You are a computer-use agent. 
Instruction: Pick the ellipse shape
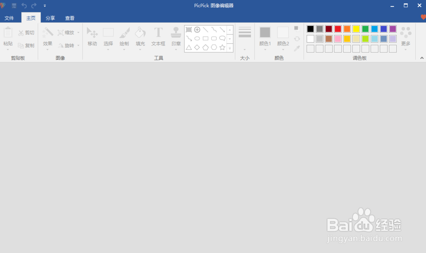tap(197, 39)
